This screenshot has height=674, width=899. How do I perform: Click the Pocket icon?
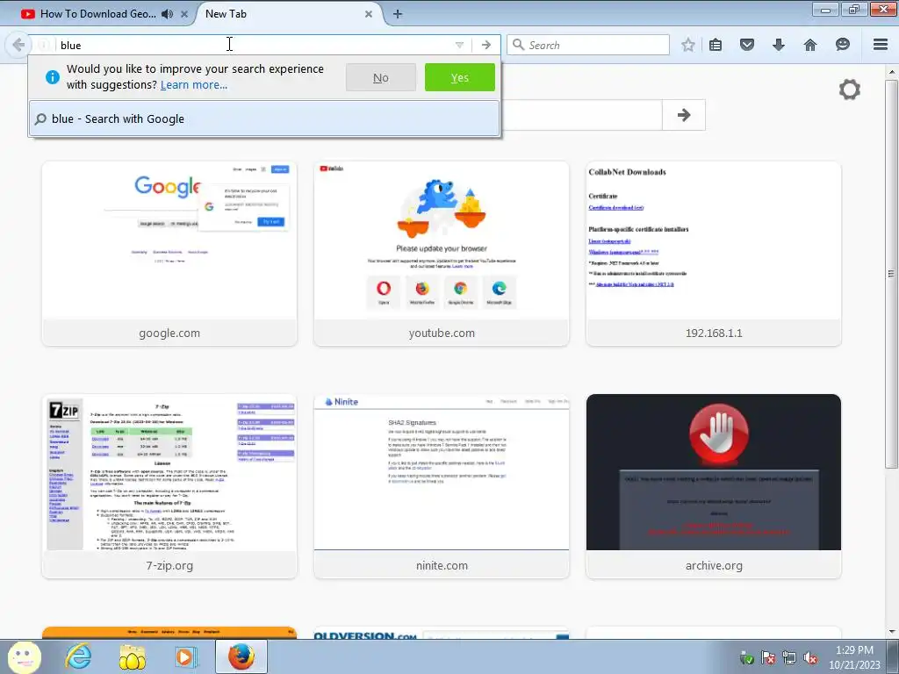click(747, 45)
